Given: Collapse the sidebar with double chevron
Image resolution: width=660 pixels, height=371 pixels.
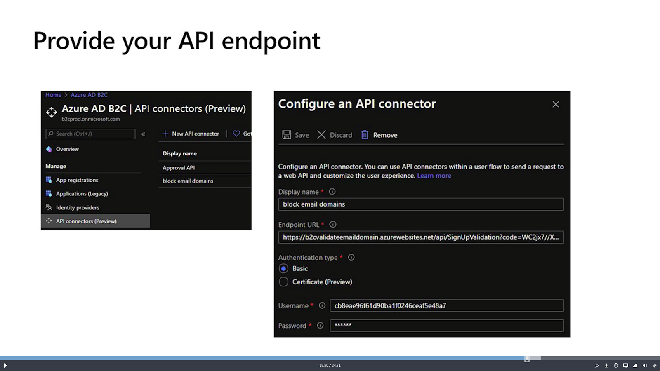Looking at the screenshot, I should (x=143, y=134).
